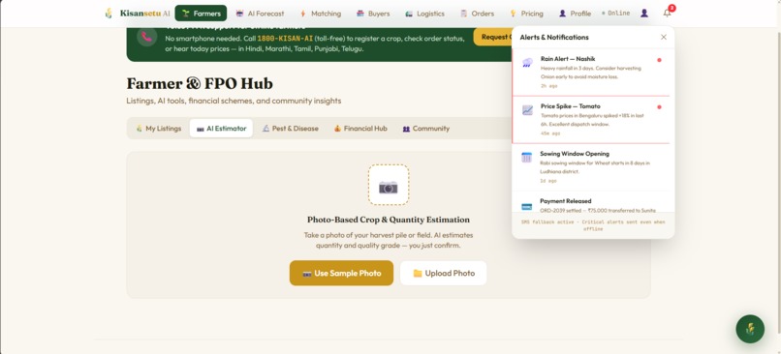Click the camera icon dropzone
This screenshot has height=354, width=781.
(389, 185)
